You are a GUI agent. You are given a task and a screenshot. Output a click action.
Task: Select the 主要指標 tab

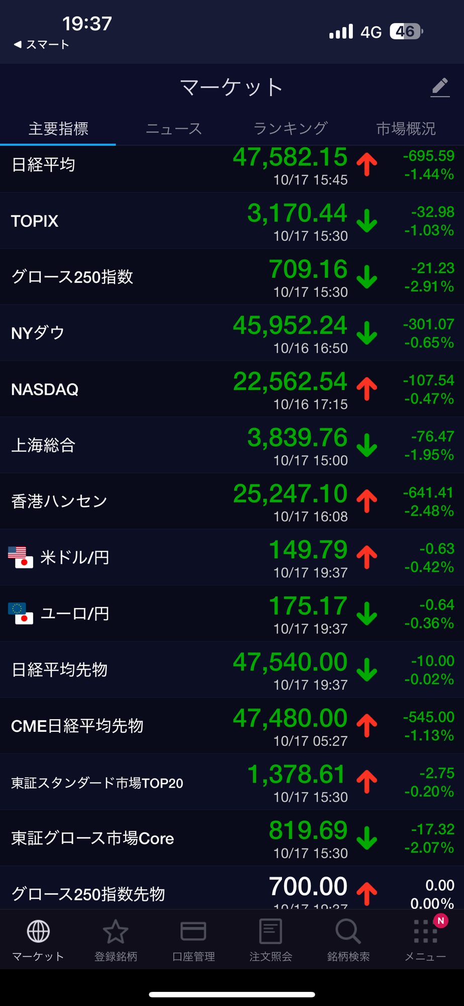58,129
